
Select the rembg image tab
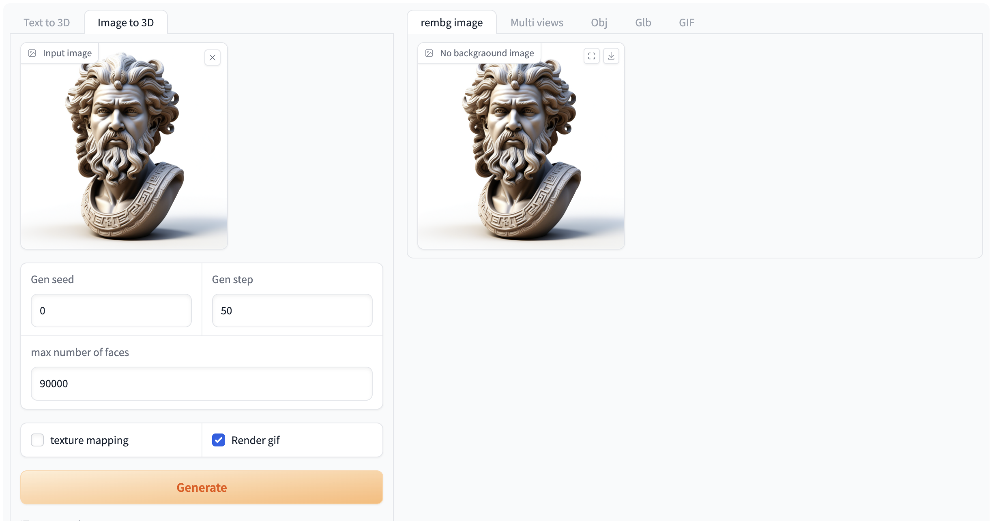[451, 23]
